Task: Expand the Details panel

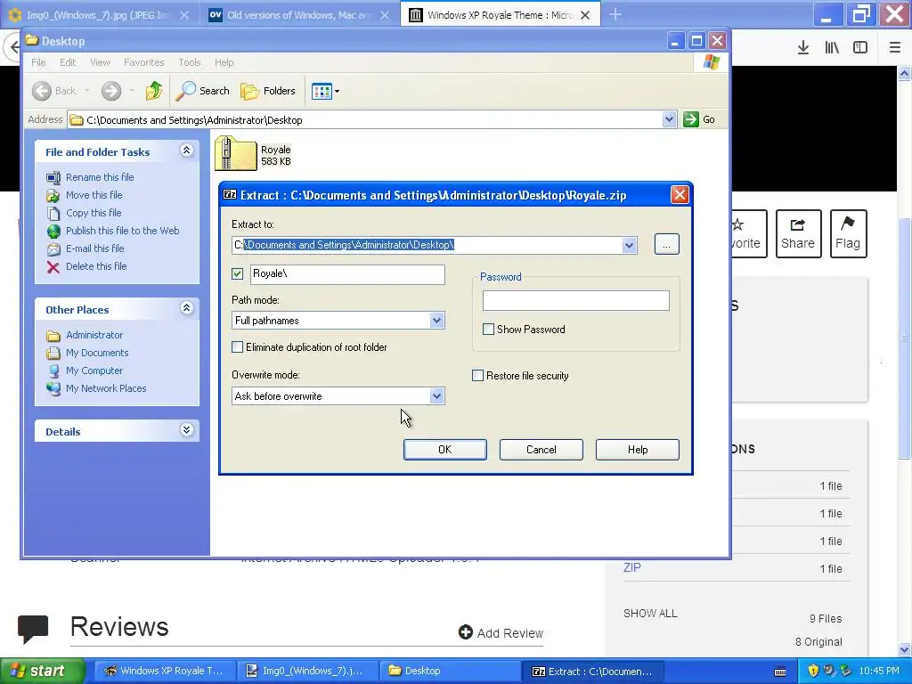Action: coord(186,430)
